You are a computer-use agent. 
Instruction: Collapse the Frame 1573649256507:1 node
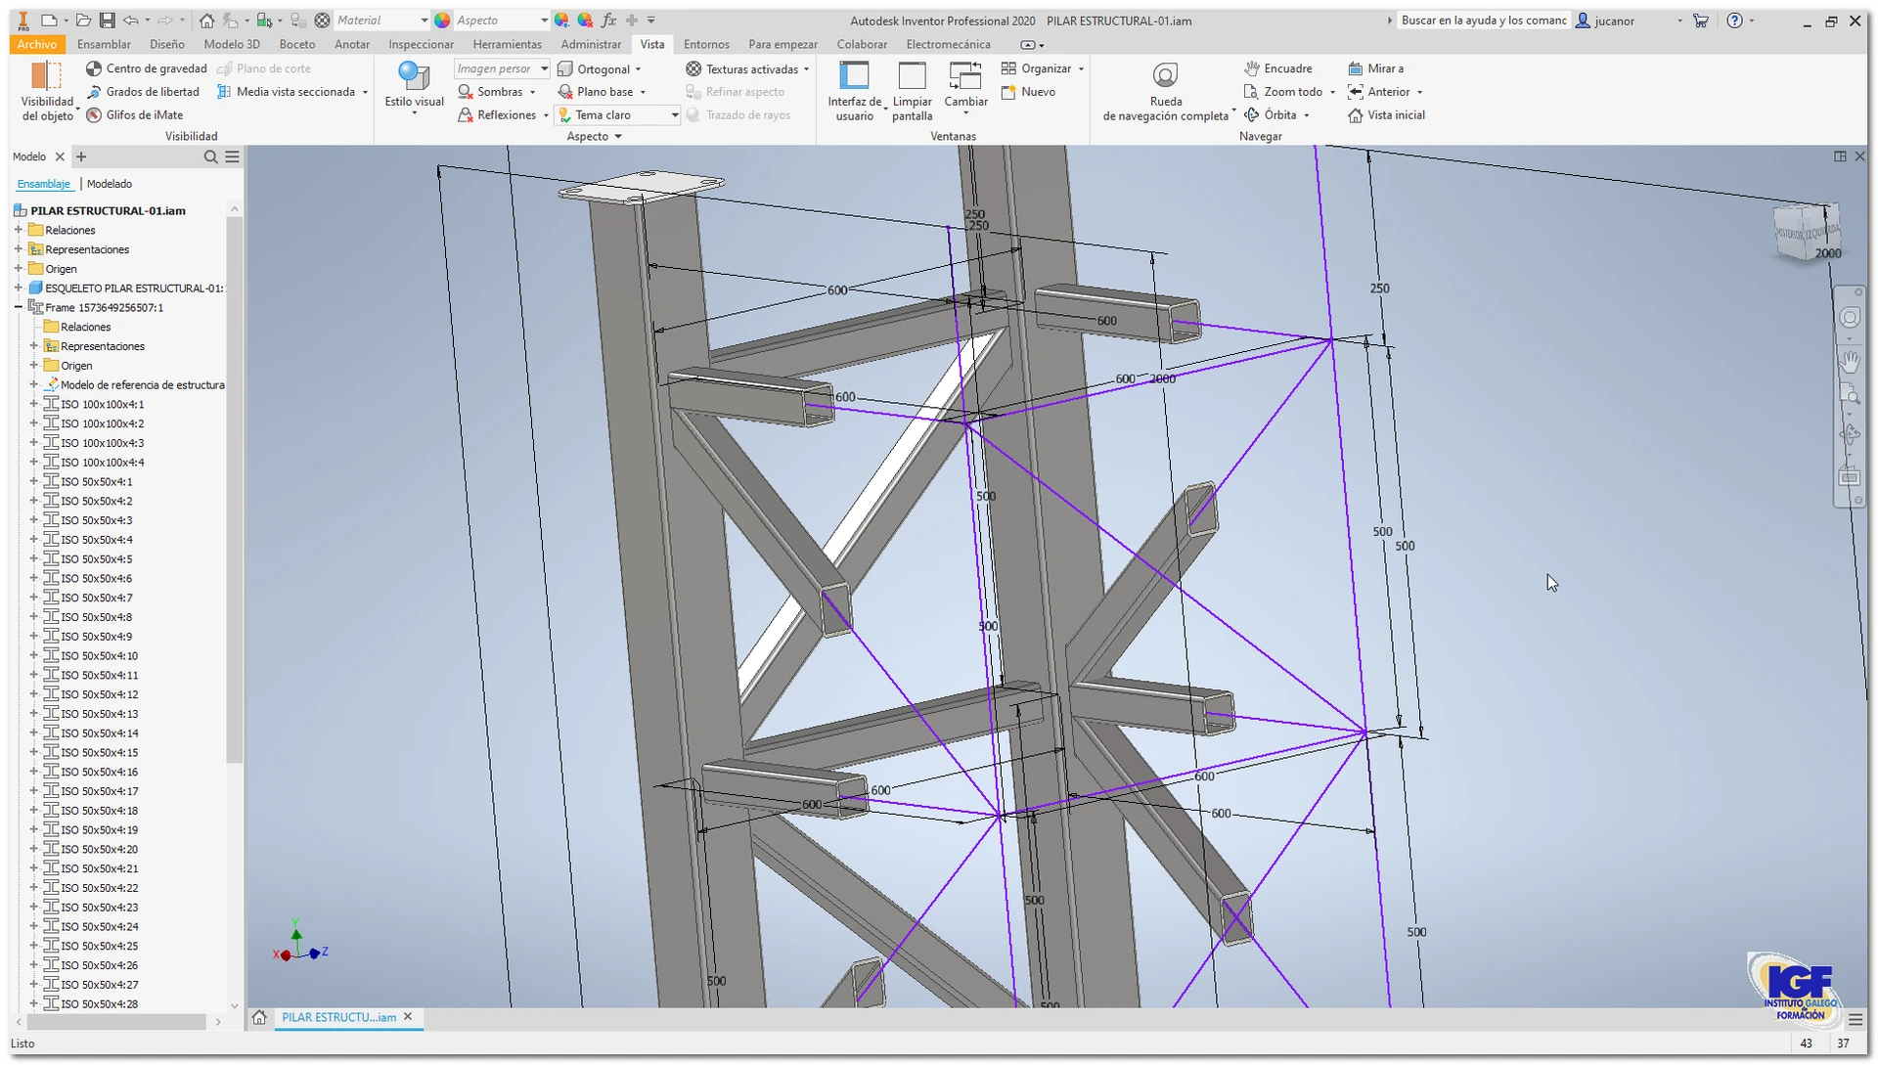pos(19,308)
